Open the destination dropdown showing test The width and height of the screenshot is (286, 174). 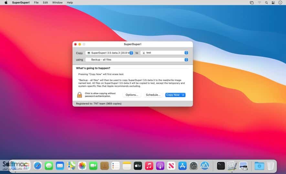coord(164,53)
